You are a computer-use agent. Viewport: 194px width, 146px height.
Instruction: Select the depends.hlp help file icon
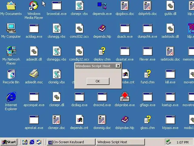pyautogui.click(x=102, y=28)
